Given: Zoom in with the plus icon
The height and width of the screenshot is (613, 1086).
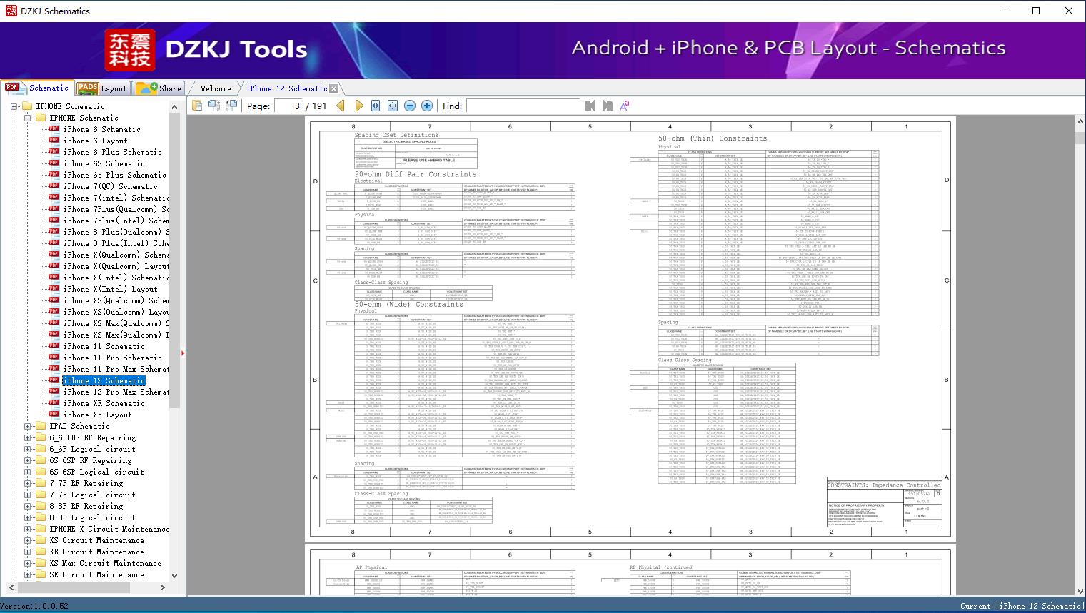Looking at the screenshot, I should click(427, 106).
